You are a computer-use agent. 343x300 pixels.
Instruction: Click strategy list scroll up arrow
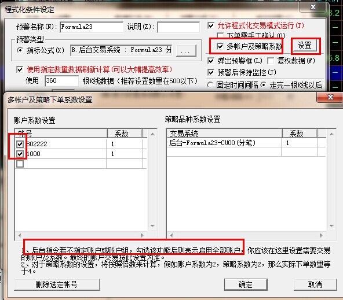[331, 134]
